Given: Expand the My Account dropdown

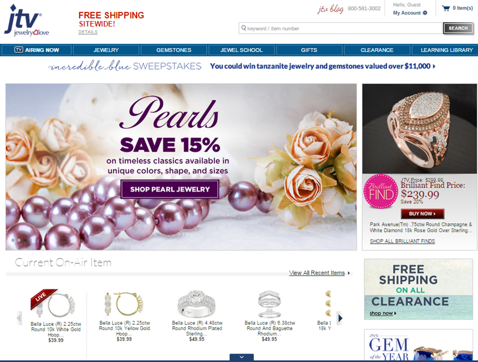Looking at the screenshot, I should point(410,13).
